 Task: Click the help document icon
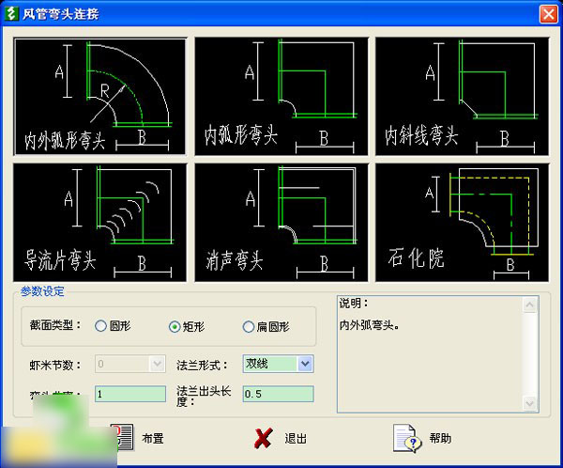click(x=407, y=438)
